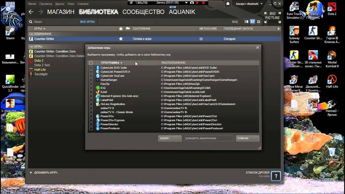Check the onlineTV 8 - Classic Mode checkbox
This screenshot has width=345, height=194.
(91, 112)
